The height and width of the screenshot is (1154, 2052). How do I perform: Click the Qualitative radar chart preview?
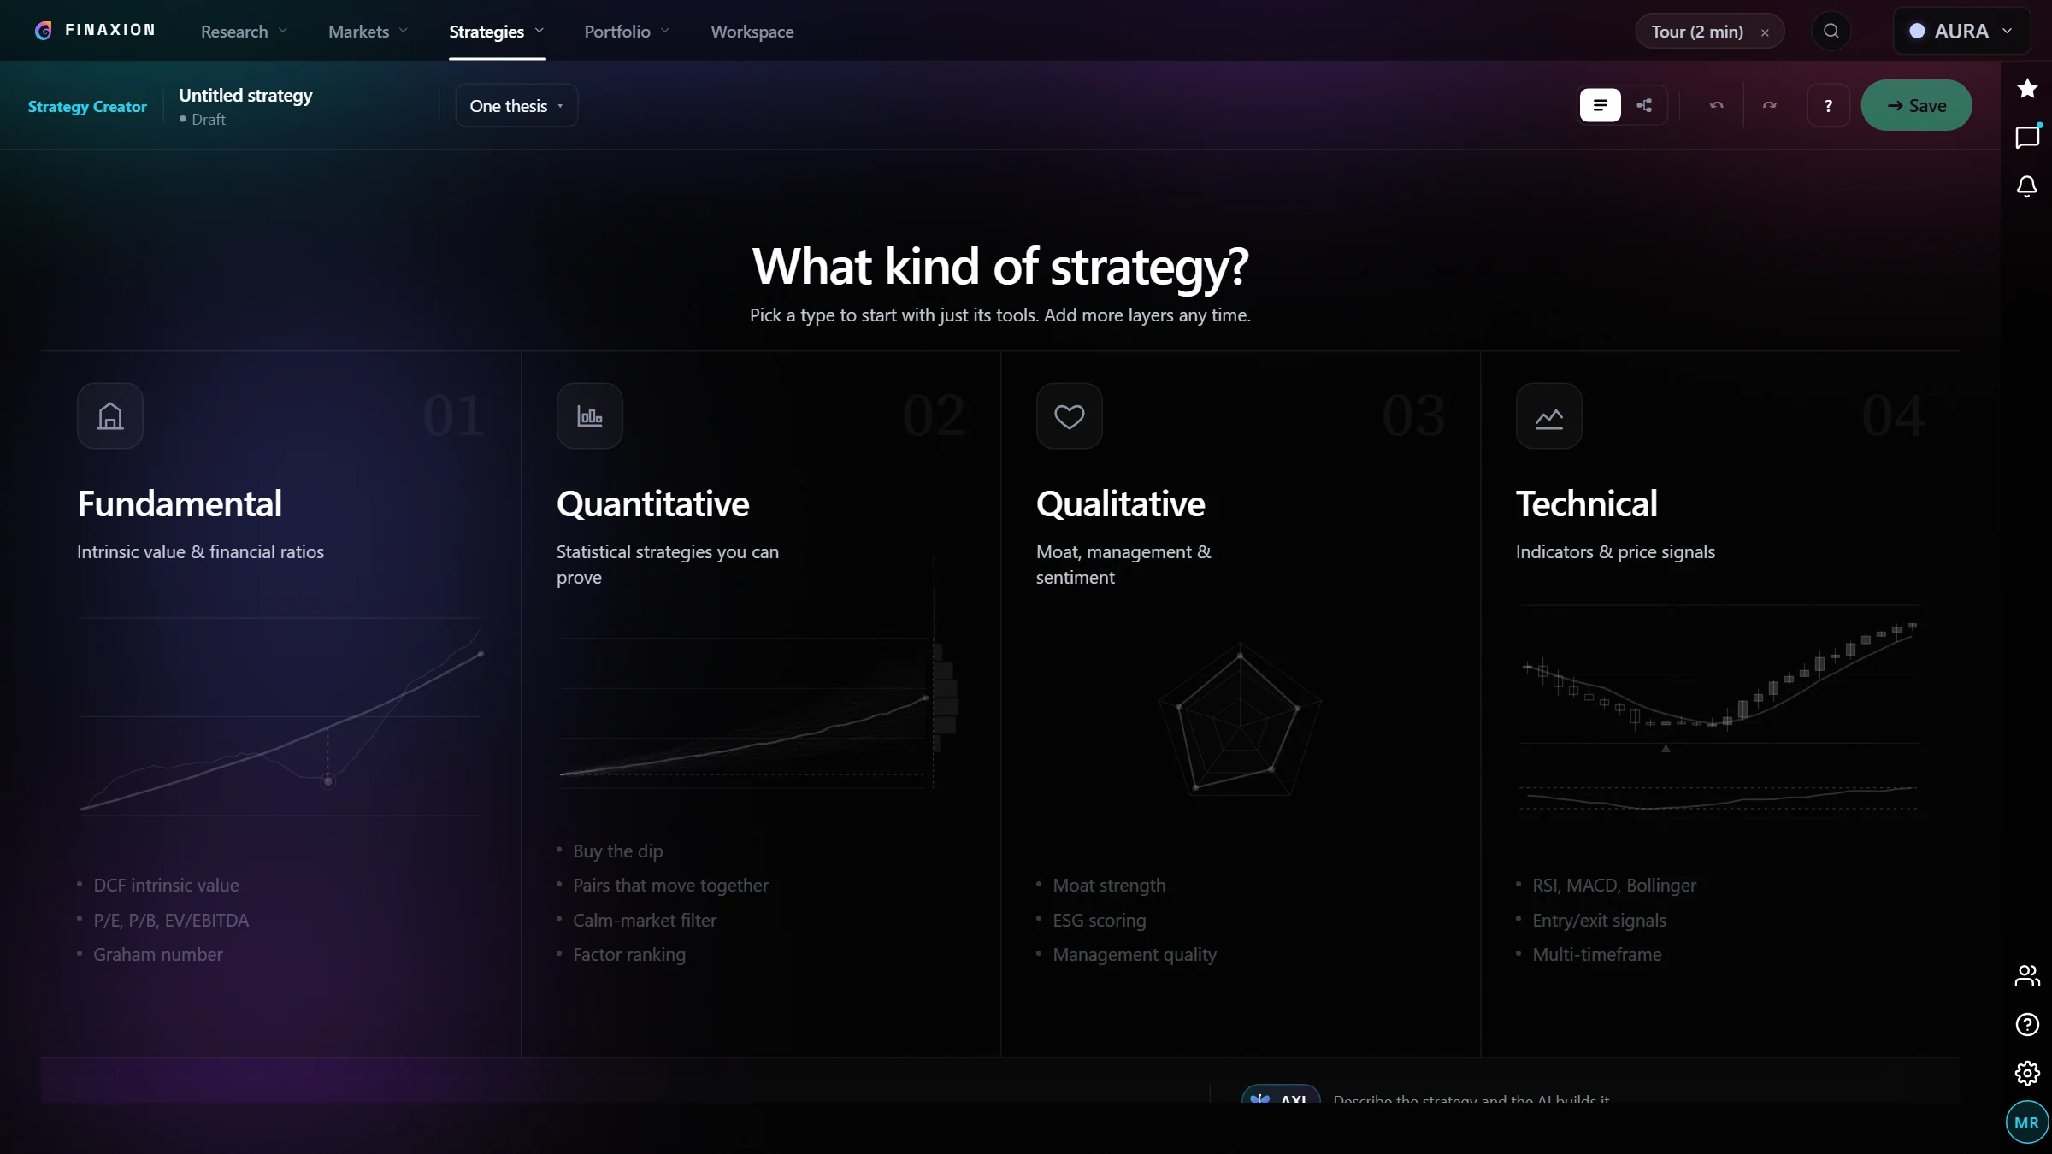(x=1240, y=719)
